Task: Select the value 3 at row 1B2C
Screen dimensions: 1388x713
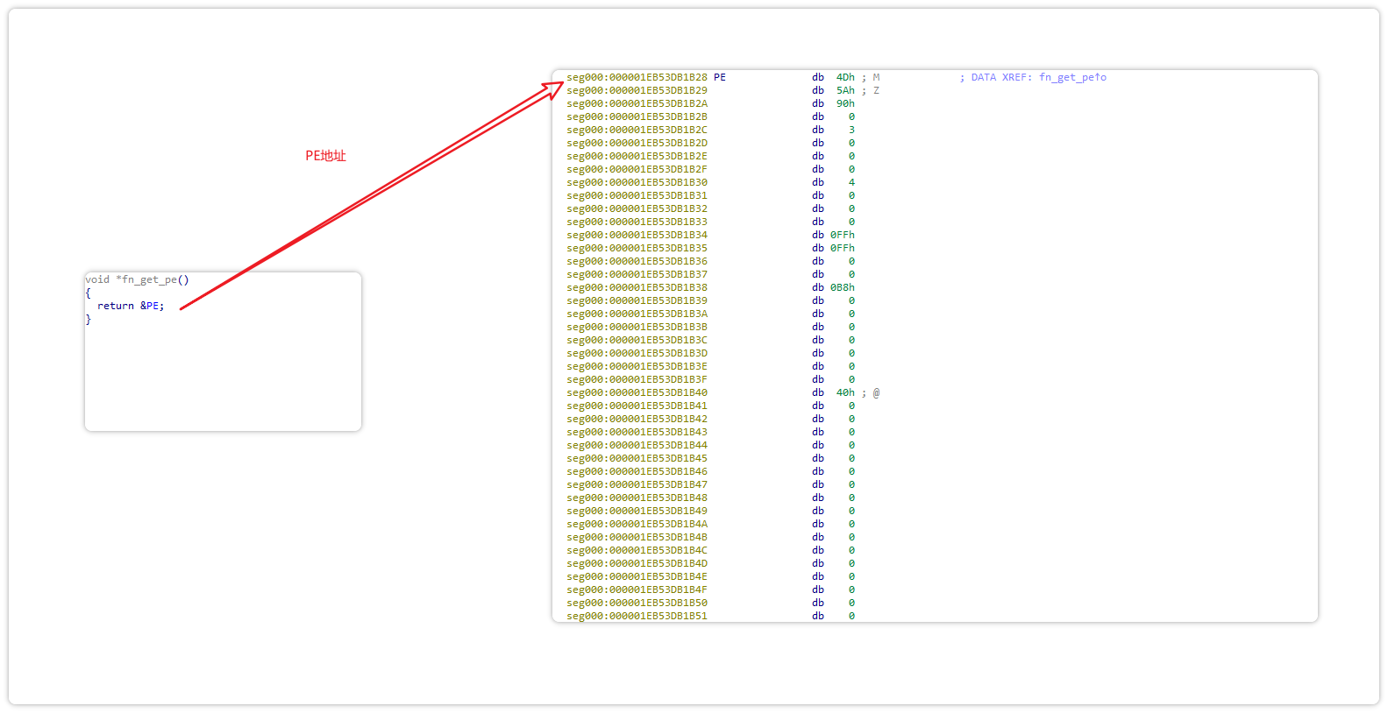Action: (851, 130)
